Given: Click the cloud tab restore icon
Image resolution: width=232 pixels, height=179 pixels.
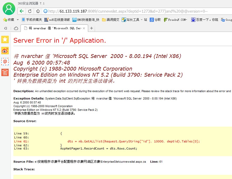Looking at the screenshot, I should tap(16, 28).
